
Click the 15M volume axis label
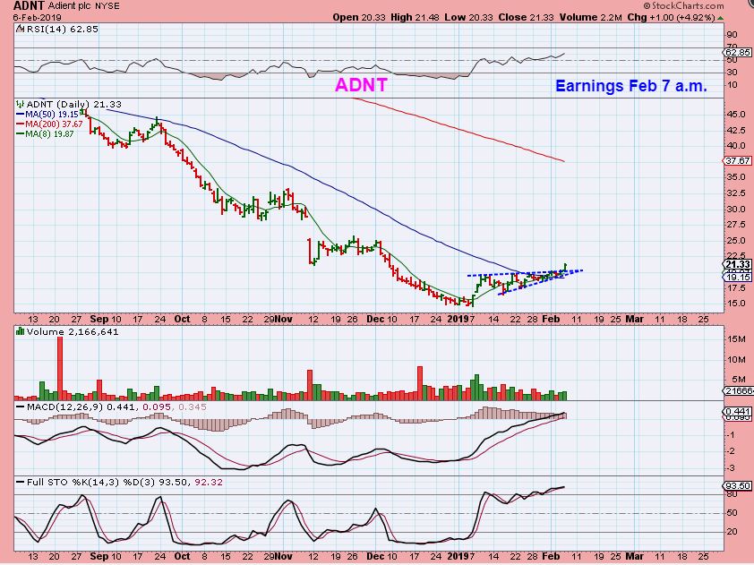click(737, 339)
